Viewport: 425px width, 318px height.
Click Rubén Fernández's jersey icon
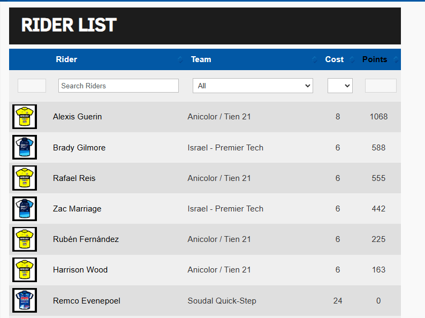[x=25, y=239]
